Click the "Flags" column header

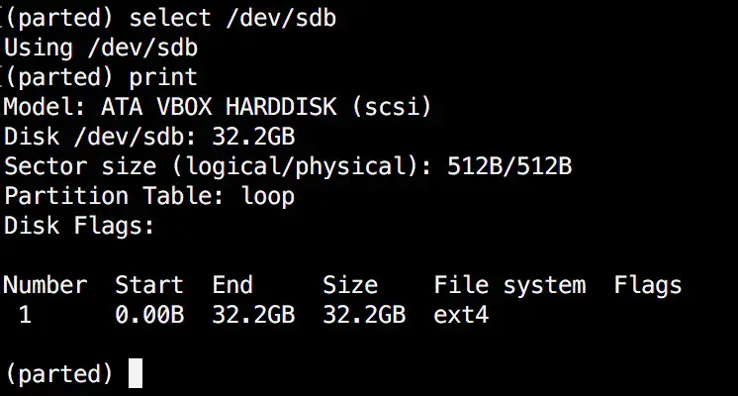tap(648, 285)
